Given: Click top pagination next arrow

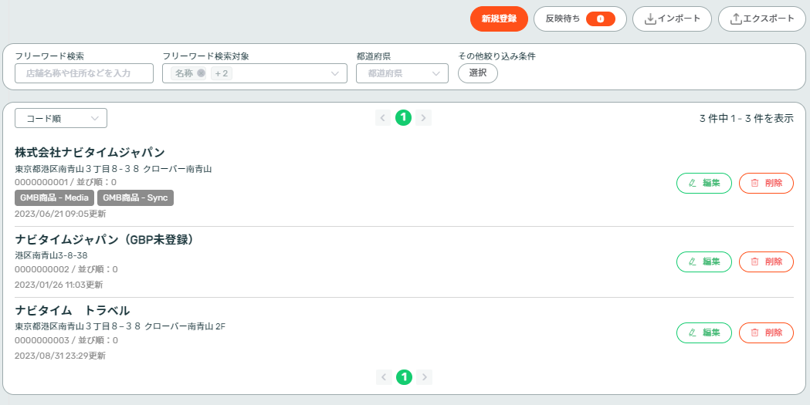Looking at the screenshot, I should 424,117.
